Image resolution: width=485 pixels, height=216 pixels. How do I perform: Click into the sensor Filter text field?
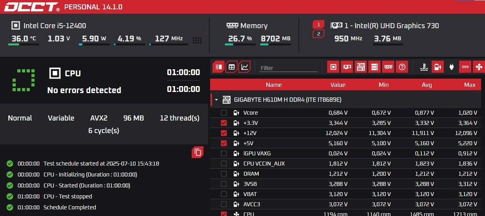pos(289,68)
